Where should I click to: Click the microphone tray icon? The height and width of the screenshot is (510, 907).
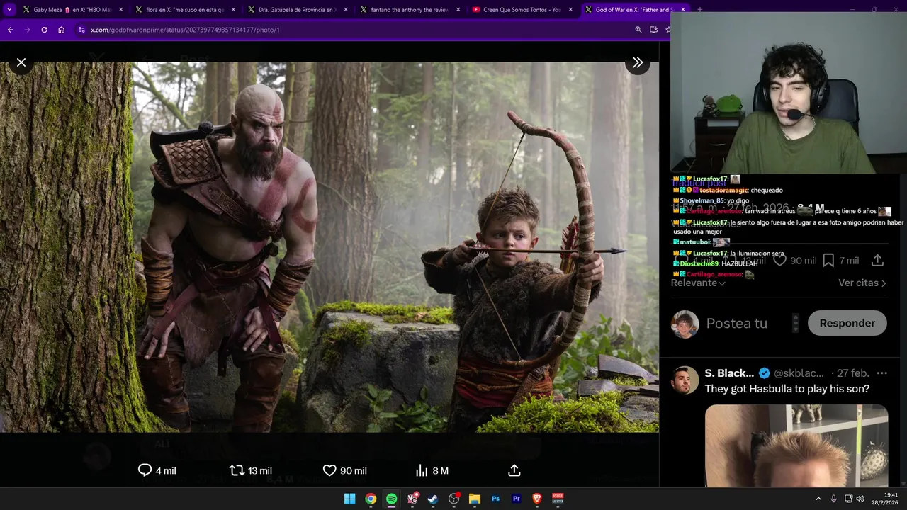pyautogui.click(x=833, y=499)
